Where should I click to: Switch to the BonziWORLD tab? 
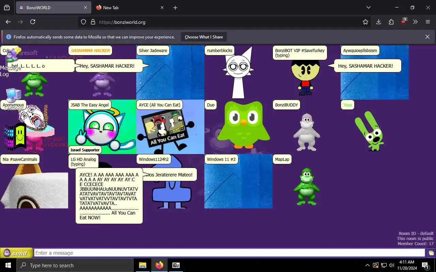coord(53,7)
